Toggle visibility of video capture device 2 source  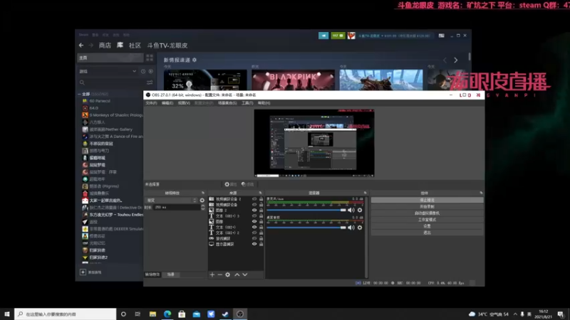254,199
